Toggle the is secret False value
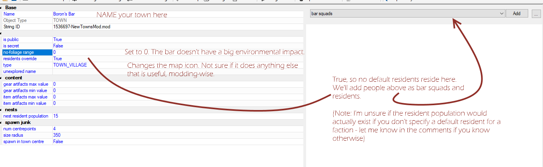 (x=58, y=46)
